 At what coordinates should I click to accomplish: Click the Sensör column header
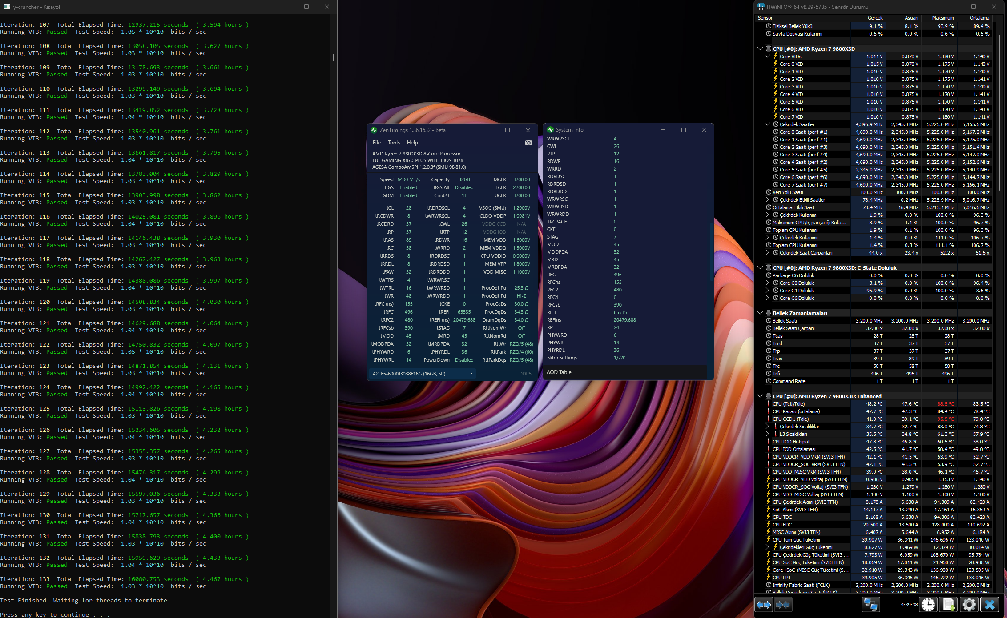coord(803,18)
